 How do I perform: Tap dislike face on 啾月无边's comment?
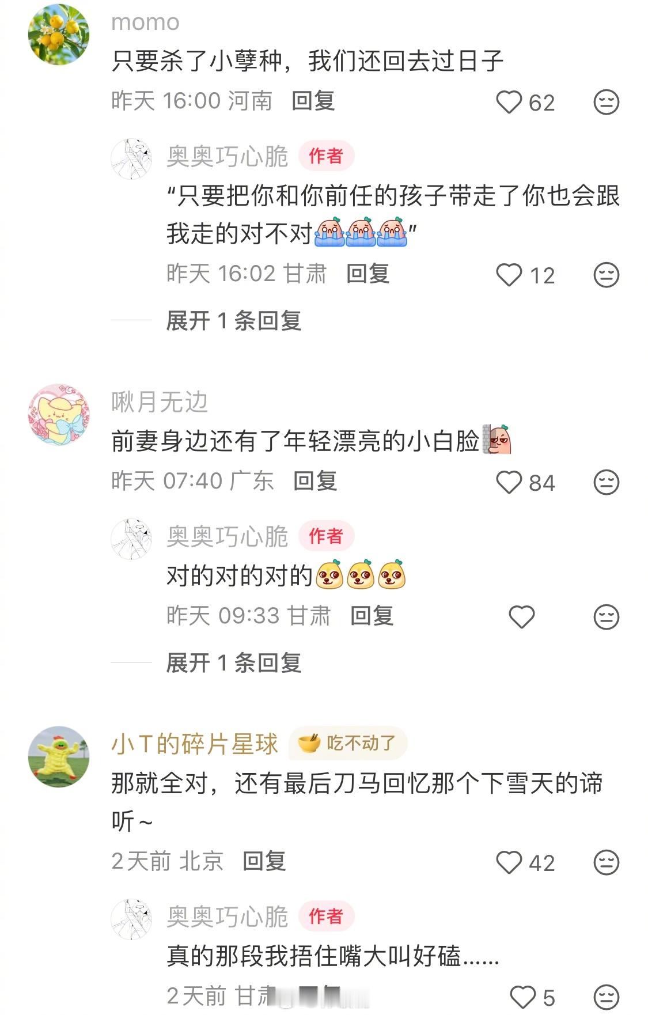click(606, 482)
